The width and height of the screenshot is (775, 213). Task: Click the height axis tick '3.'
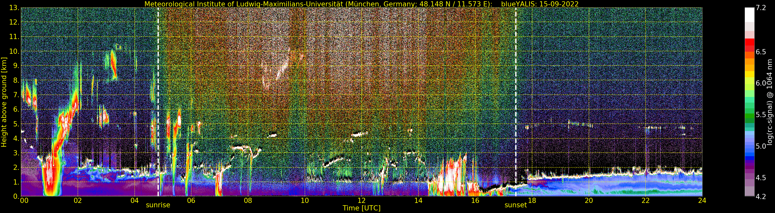point(16,153)
